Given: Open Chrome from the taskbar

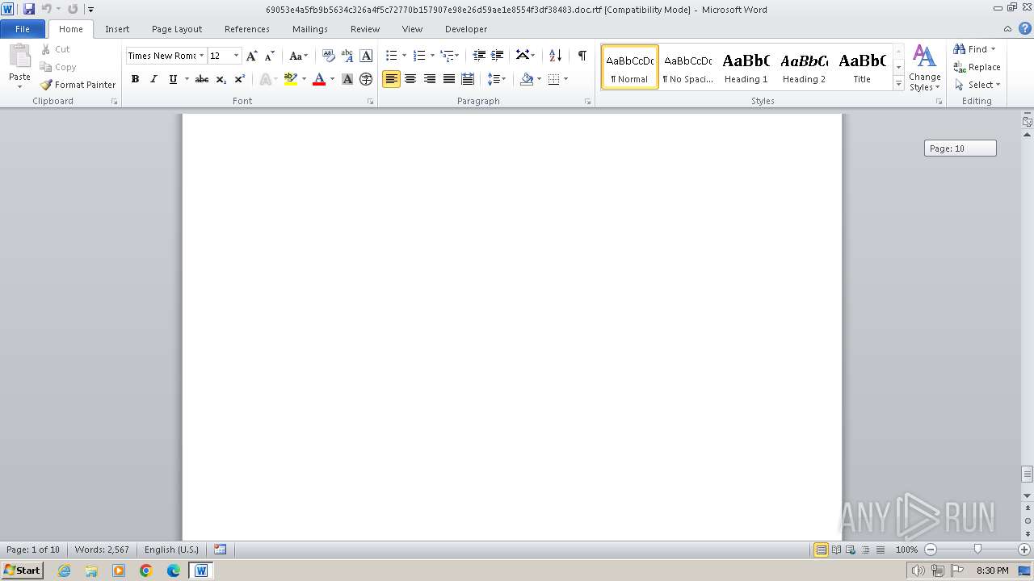Looking at the screenshot, I should click(x=146, y=571).
